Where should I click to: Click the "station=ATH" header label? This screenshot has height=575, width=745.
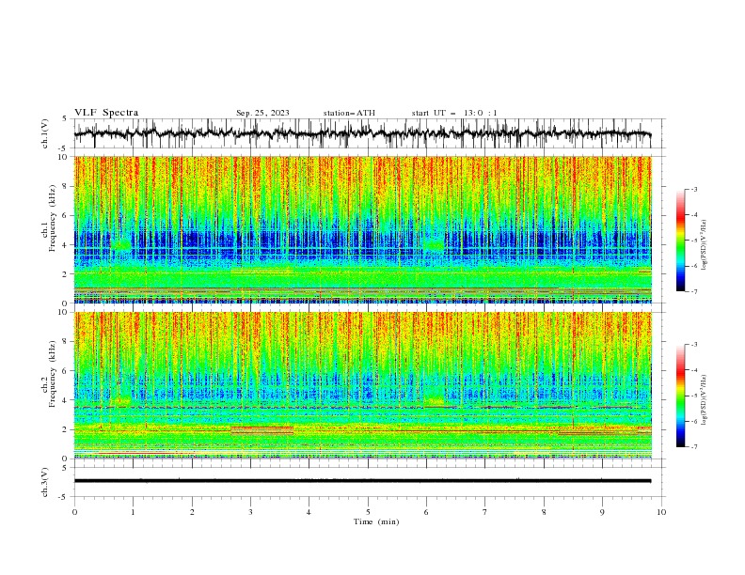click(349, 113)
